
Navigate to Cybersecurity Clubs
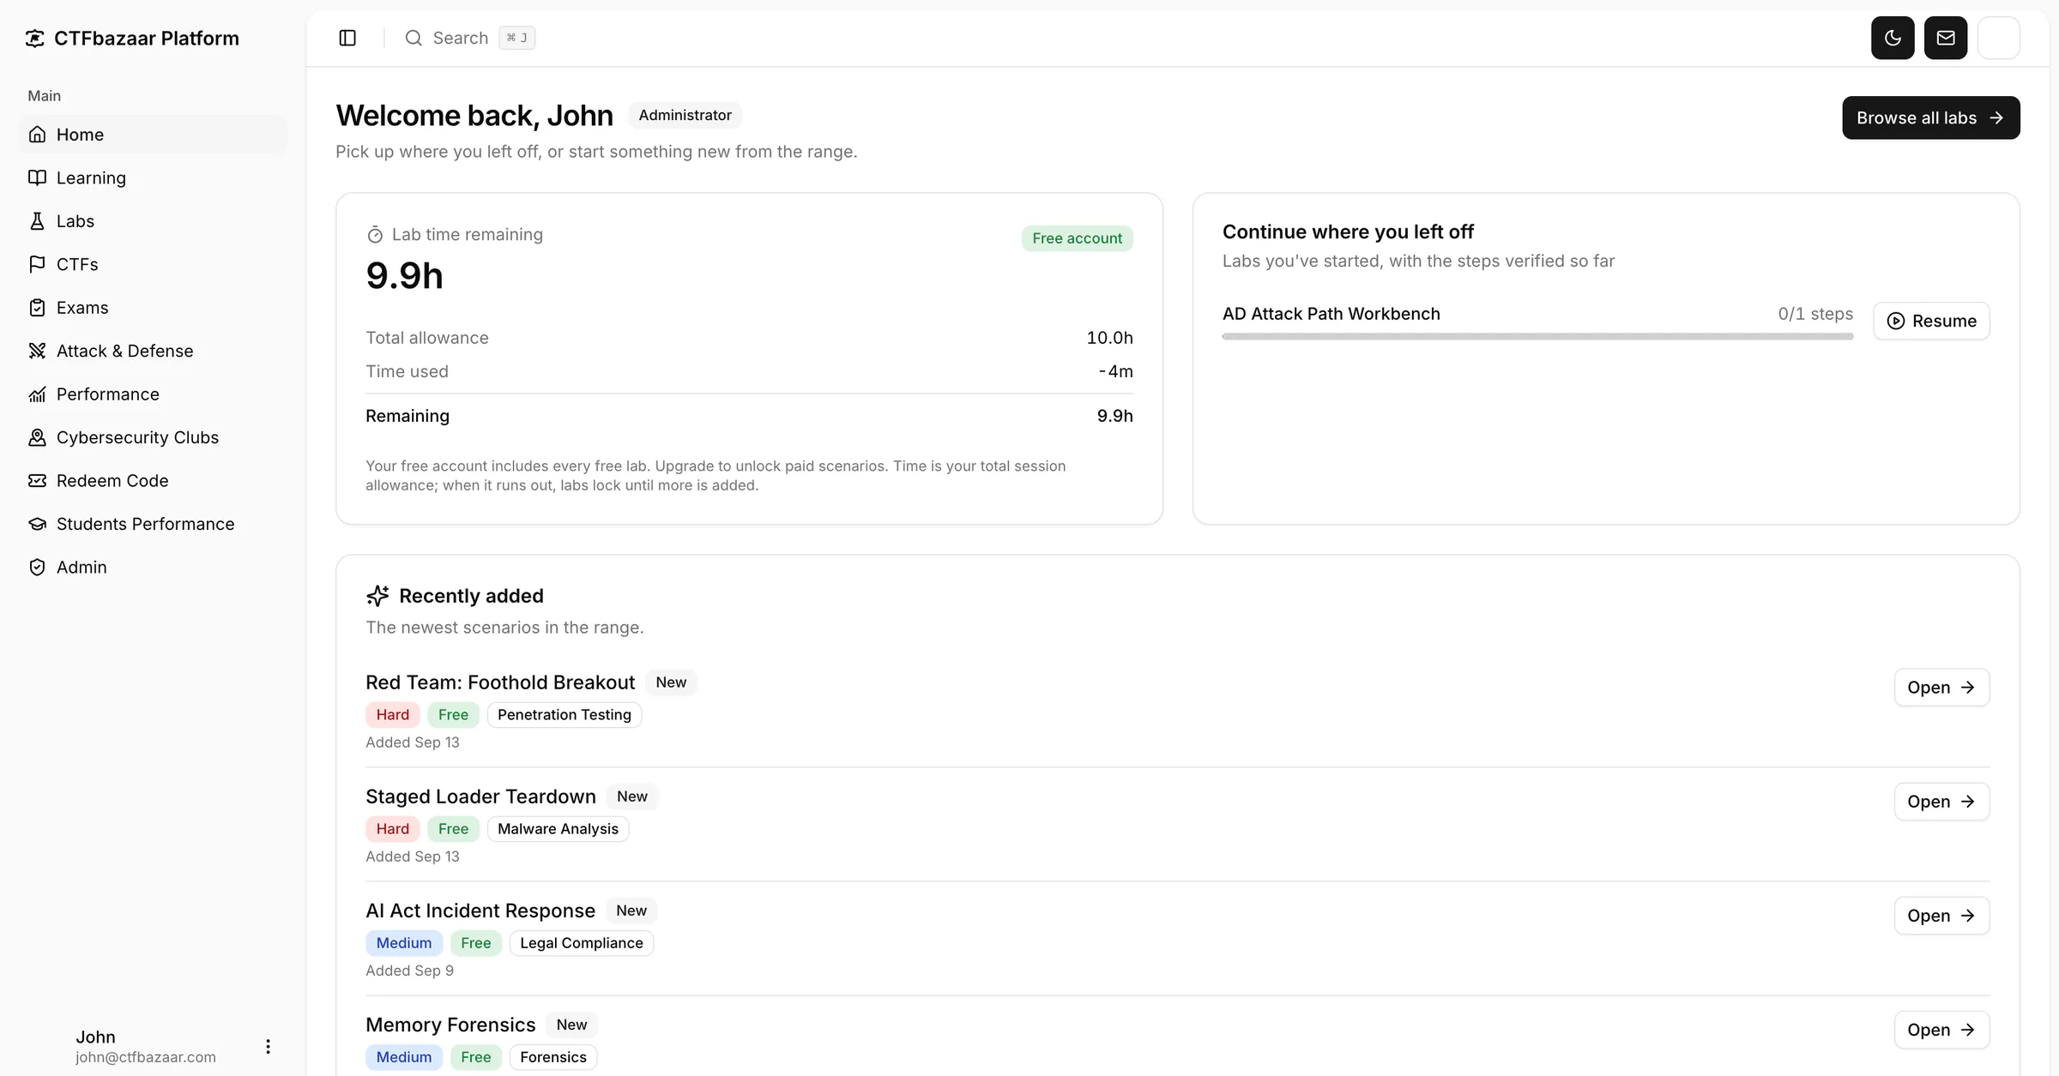[x=153, y=437]
